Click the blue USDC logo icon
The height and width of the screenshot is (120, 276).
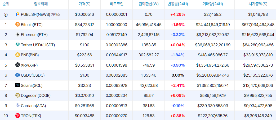pyautogui.click(x=17, y=75)
